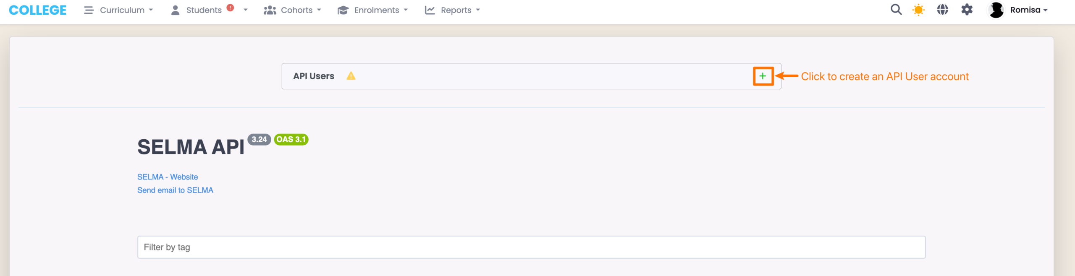This screenshot has height=276, width=1075.
Task: Expand the Students dropdown arrow
Action: (x=245, y=10)
